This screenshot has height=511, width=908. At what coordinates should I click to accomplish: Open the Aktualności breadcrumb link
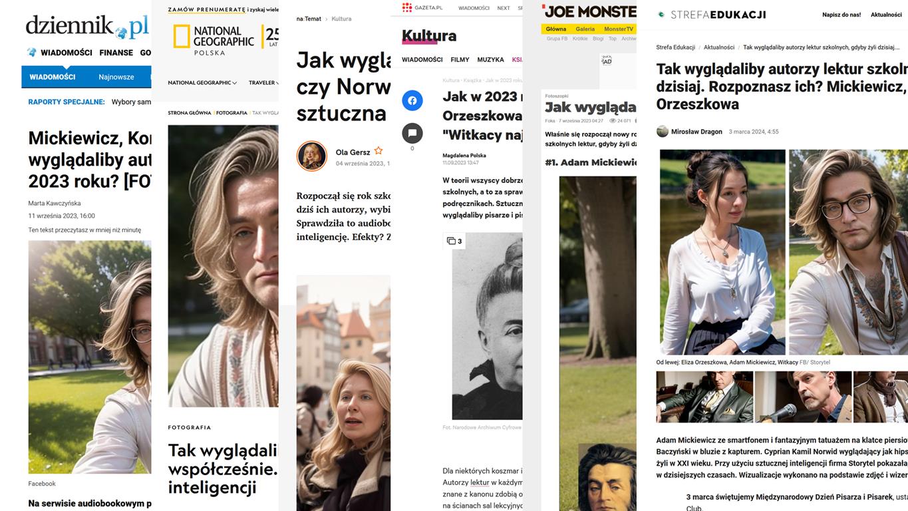(x=719, y=47)
